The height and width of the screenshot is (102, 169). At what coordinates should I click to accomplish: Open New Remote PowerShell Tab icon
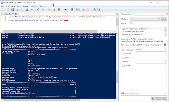click(x=65, y=9)
